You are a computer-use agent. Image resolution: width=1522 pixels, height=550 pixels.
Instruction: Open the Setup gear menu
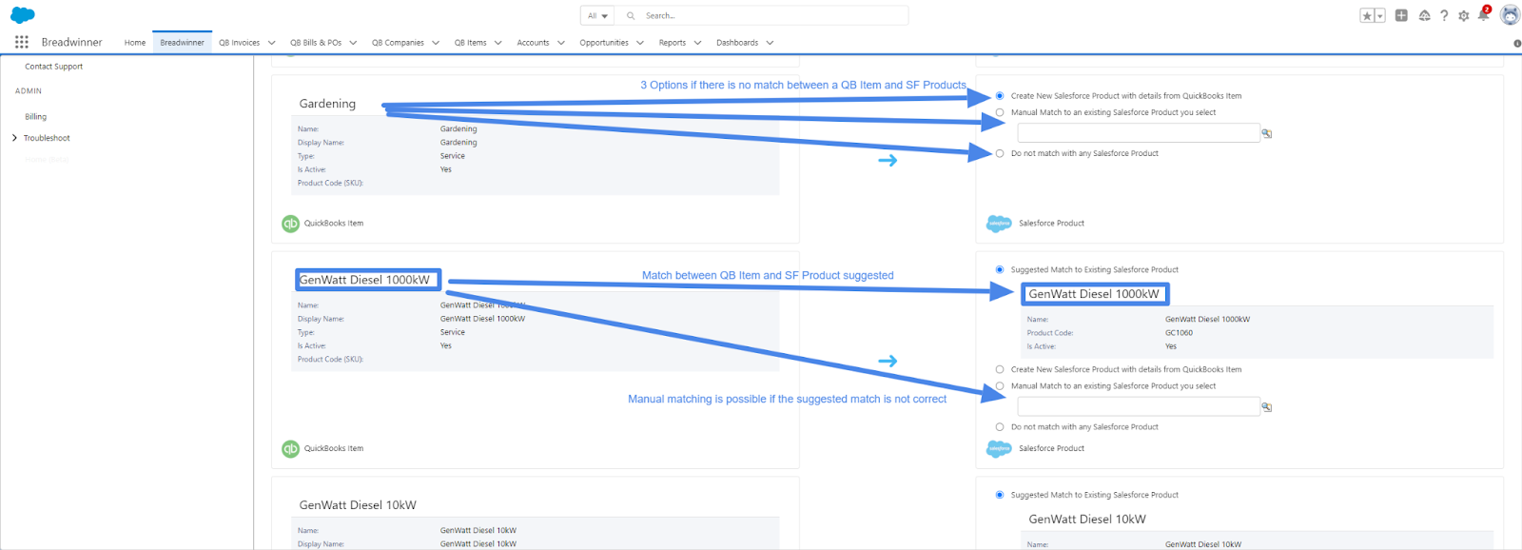click(1463, 15)
